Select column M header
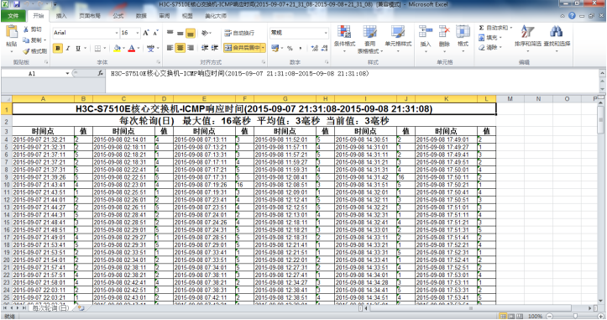Image resolution: width=607 pixels, height=320 pixels. pyautogui.click(x=510, y=99)
